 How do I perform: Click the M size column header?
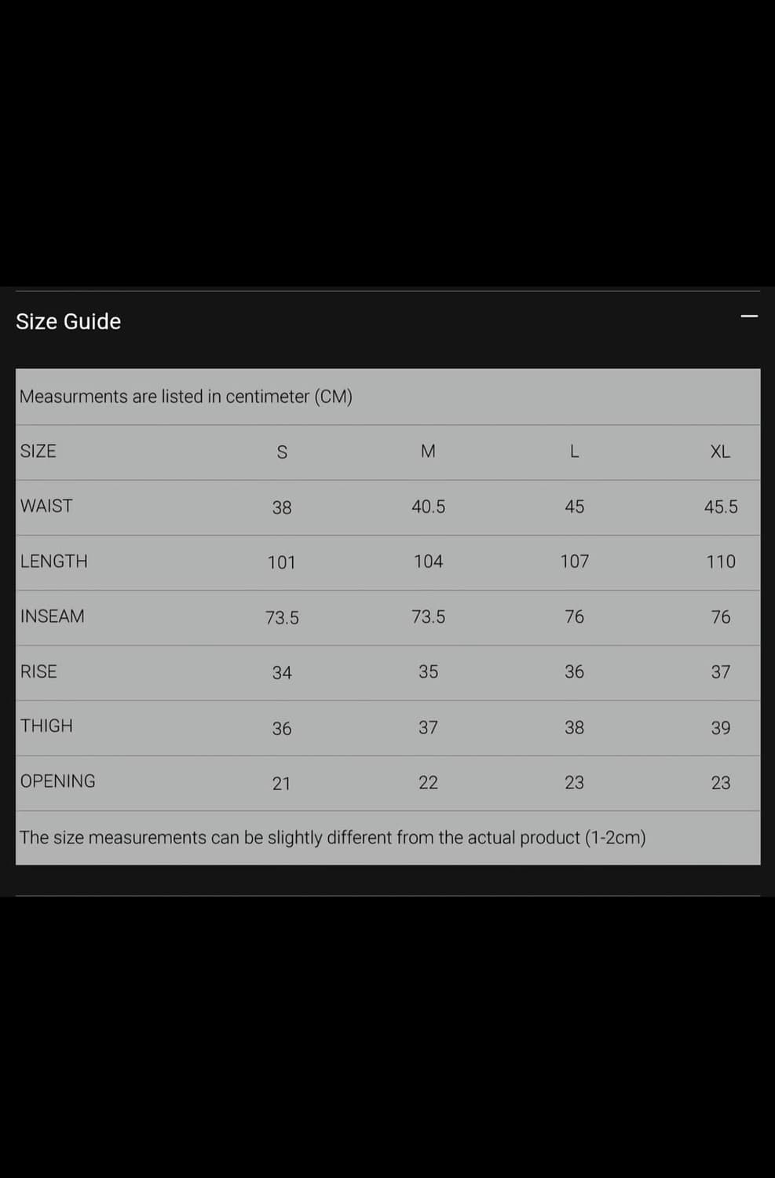428,452
